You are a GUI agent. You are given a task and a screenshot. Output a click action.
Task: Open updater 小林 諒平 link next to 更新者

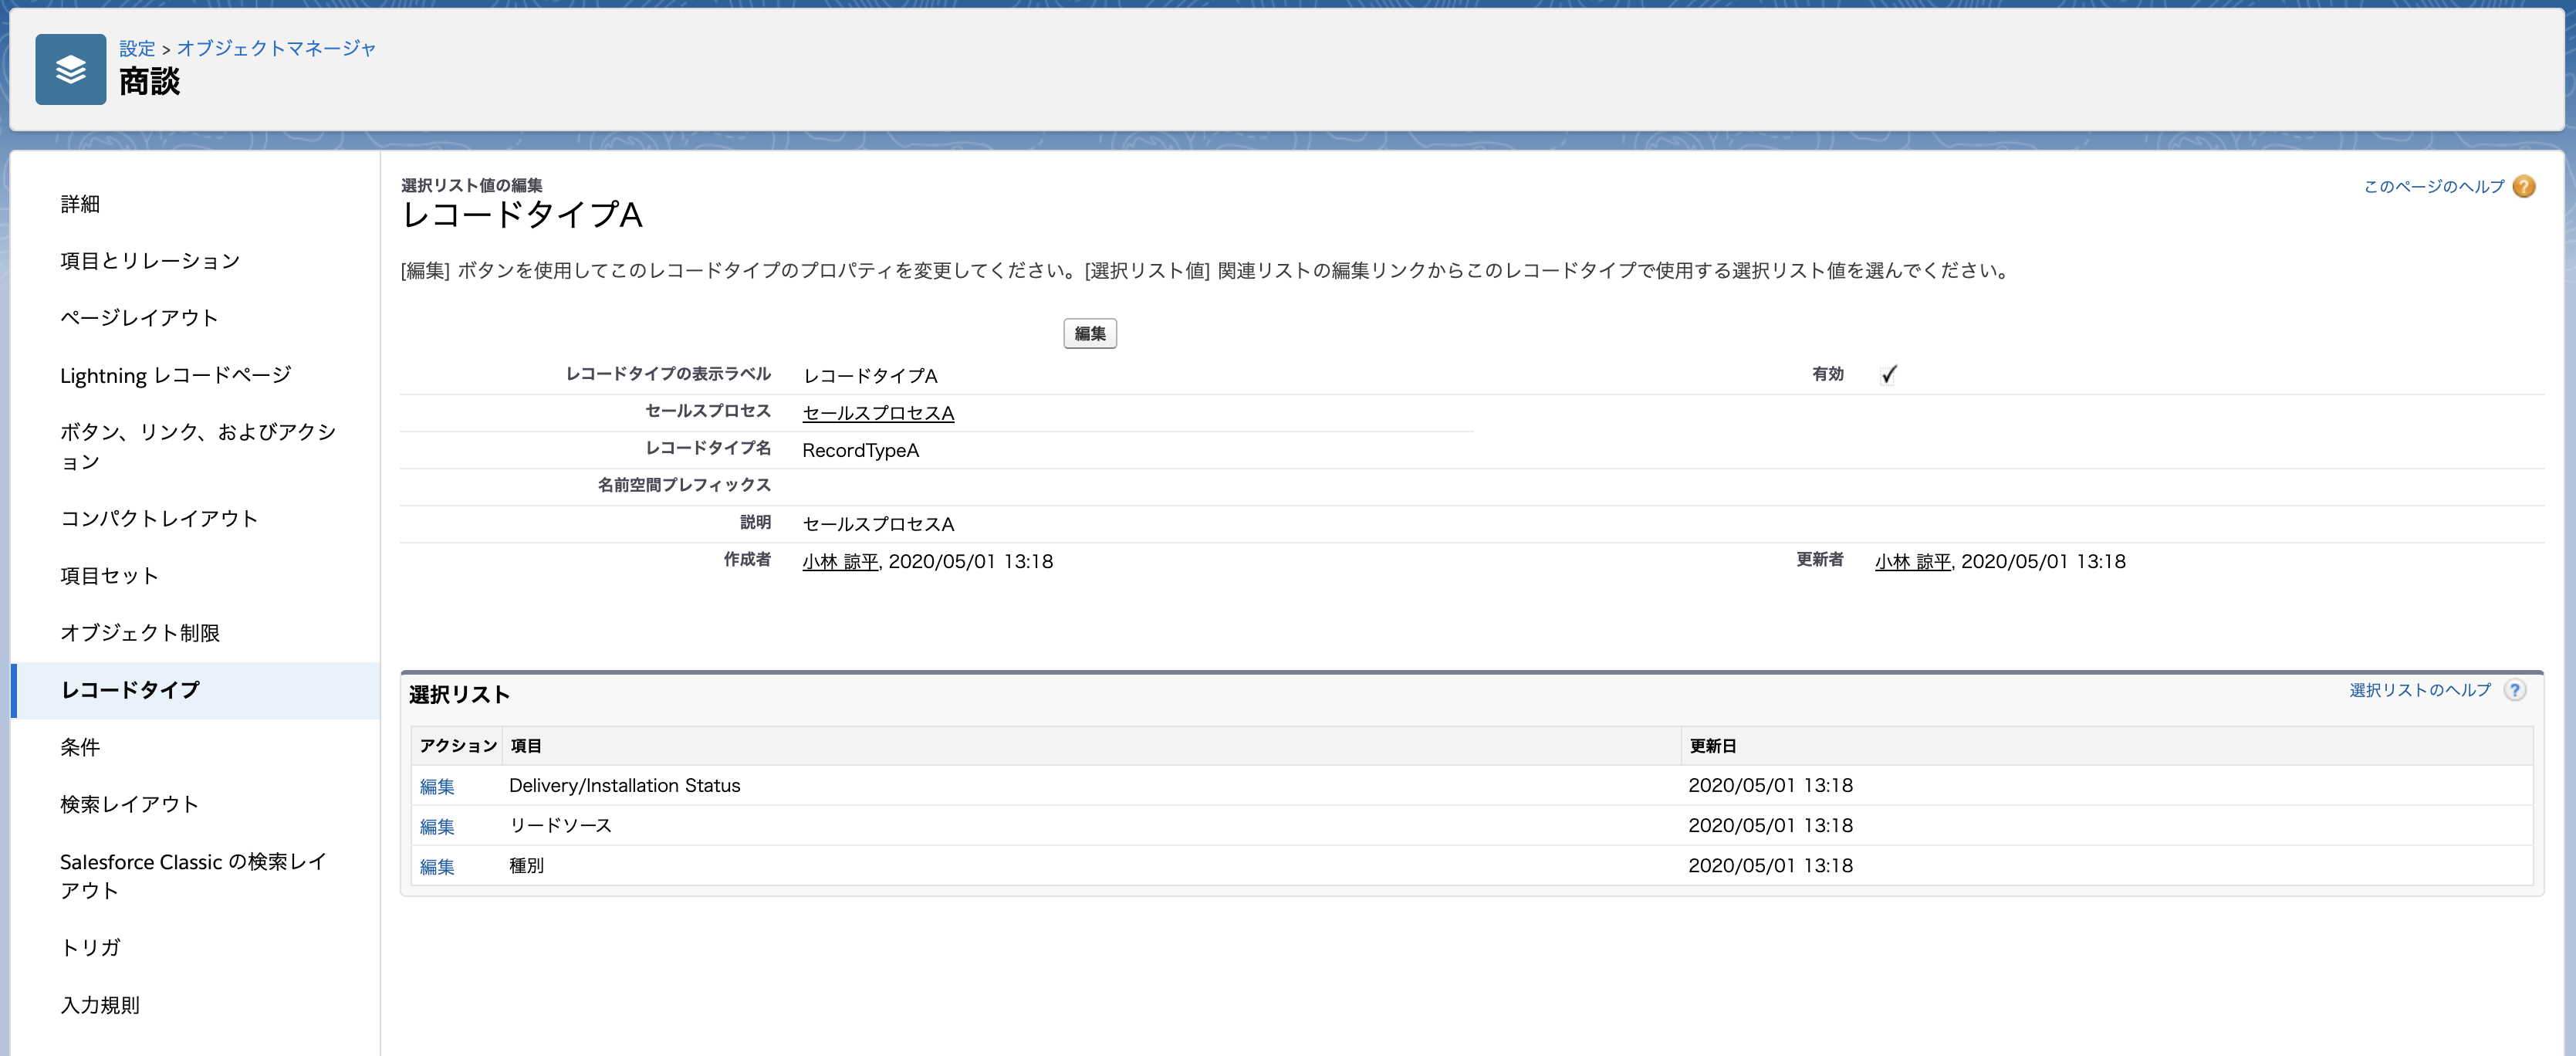(x=1912, y=561)
